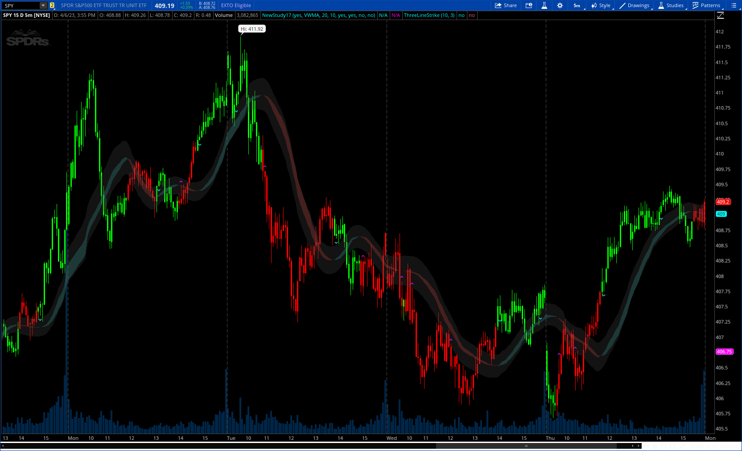
Task: Click the flask Edit Studies icon
Action: click(544, 5)
